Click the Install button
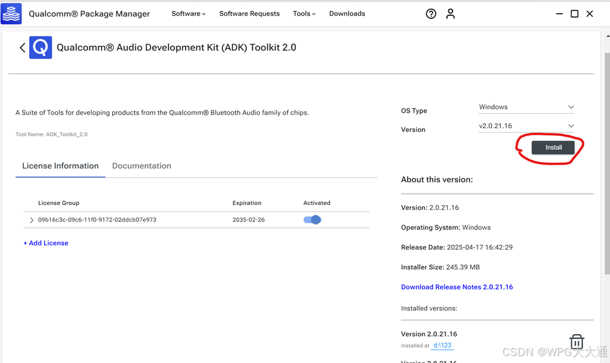Viewport: 610px width, 363px height. [553, 147]
